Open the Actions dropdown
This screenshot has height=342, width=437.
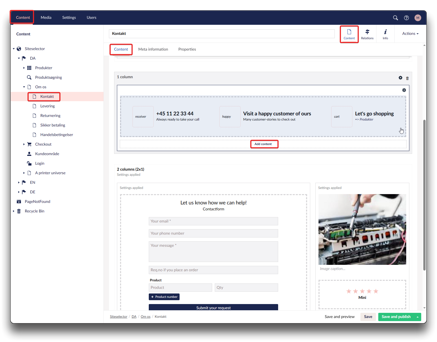[410, 34]
